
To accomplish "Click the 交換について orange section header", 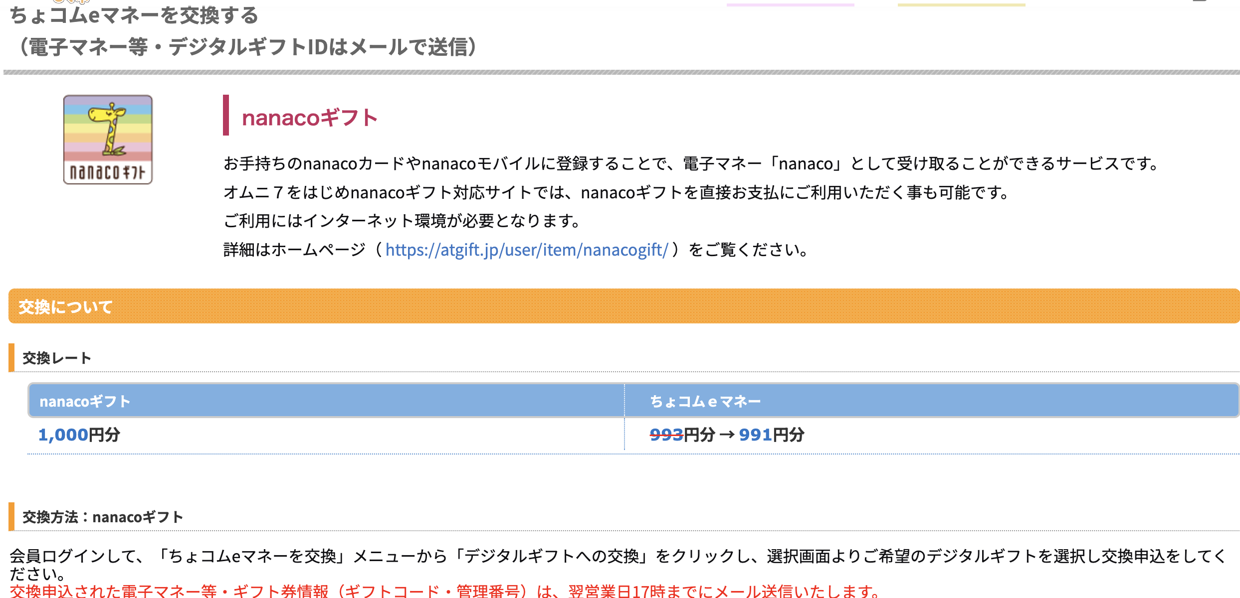I will (x=65, y=306).
